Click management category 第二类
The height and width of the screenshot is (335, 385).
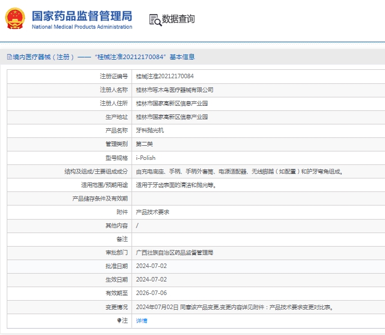144,144
